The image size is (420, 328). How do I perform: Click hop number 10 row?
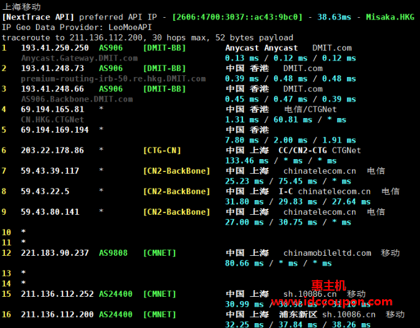coord(13,232)
